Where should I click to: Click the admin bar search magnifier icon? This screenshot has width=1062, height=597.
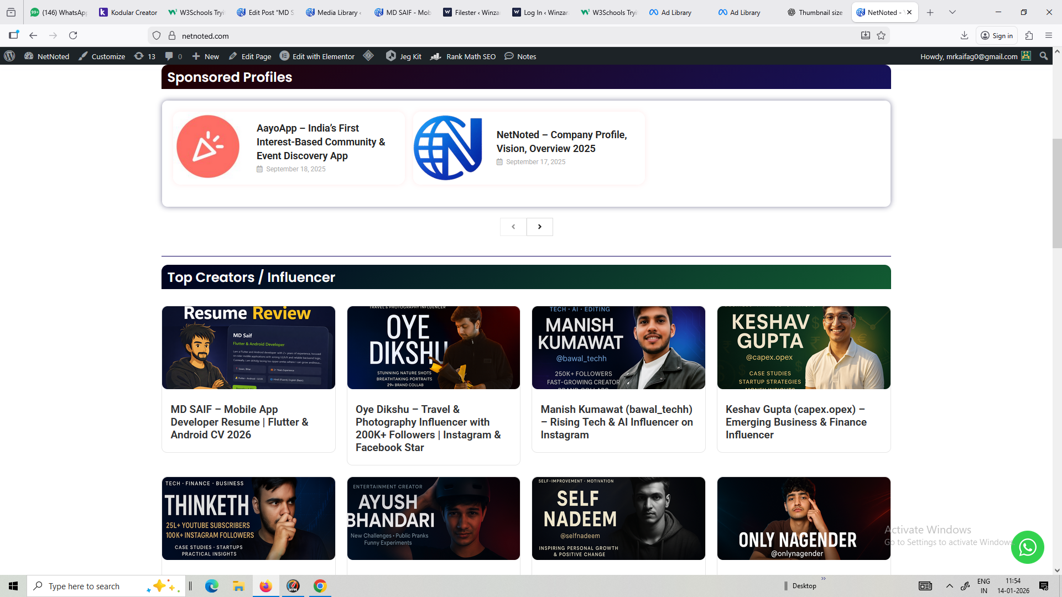pyautogui.click(x=1043, y=56)
